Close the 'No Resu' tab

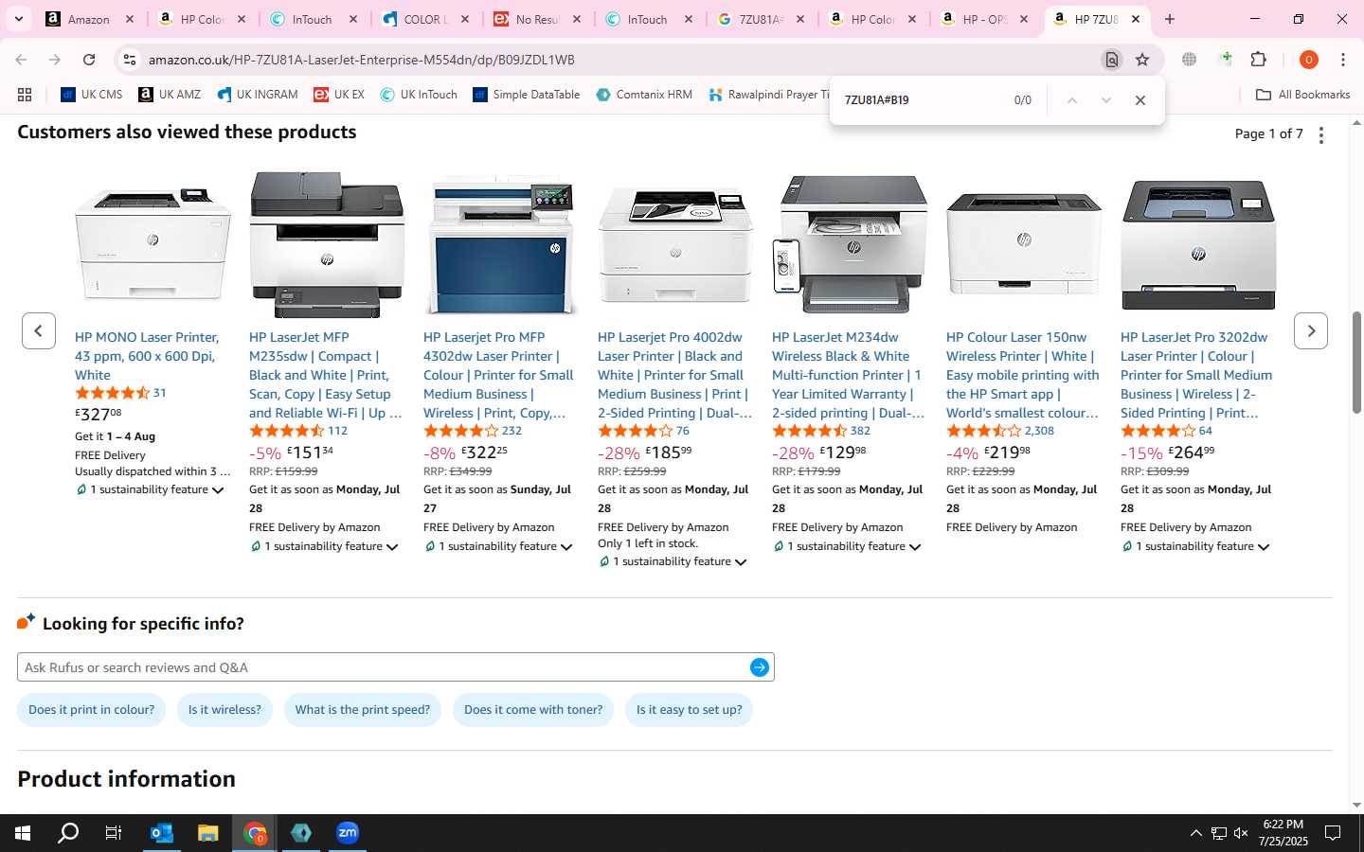pyautogui.click(x=577, y=19)
